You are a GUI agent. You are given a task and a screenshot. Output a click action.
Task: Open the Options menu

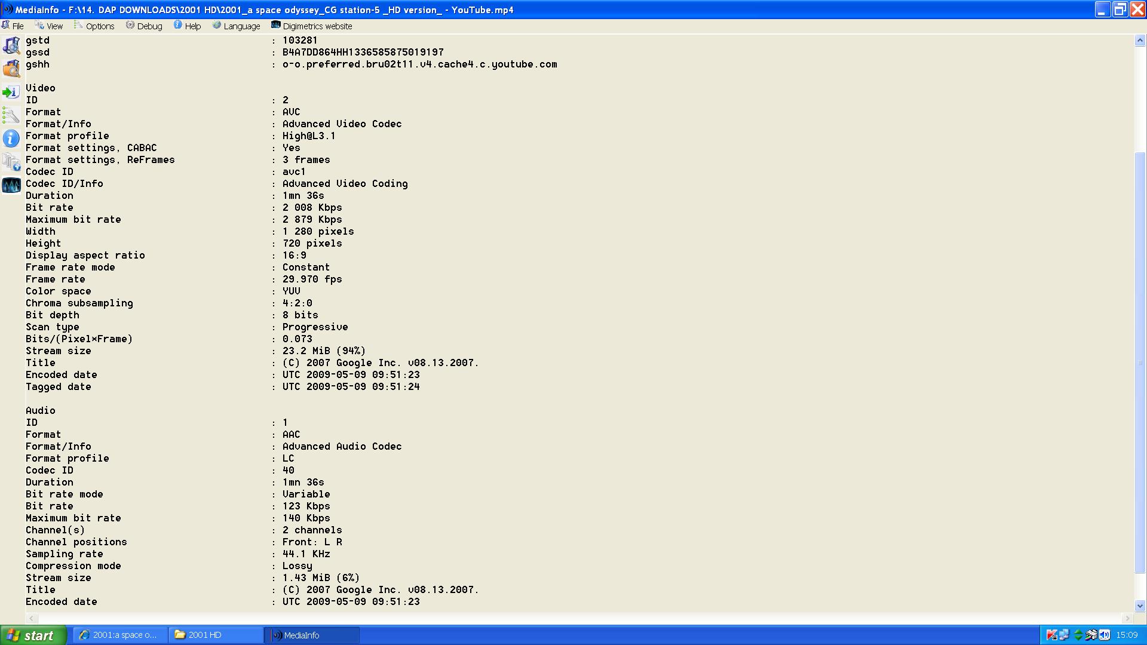point(94,26)
